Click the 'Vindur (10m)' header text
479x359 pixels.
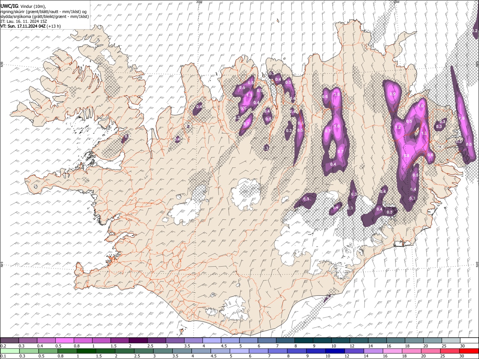pyautogui.click(x=33, y=7)
